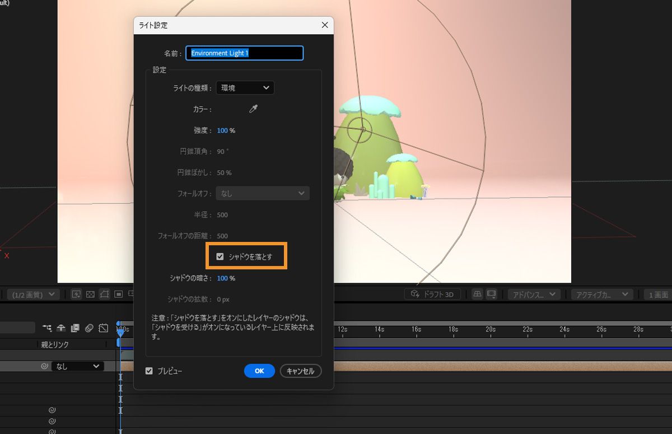Uncheck the シャドウを落とす checkbox
The width and height of the screenshot is (672, 434).
tap(220, 256)
